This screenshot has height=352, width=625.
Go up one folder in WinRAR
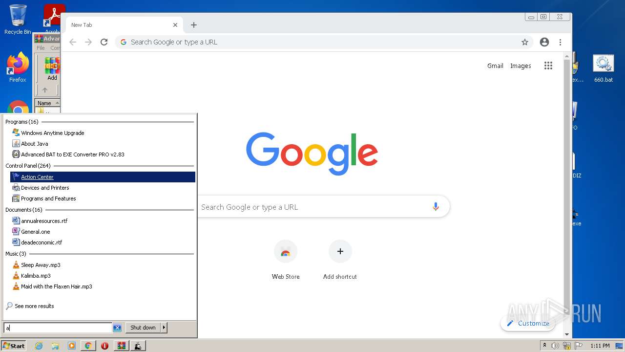(45, 90)
